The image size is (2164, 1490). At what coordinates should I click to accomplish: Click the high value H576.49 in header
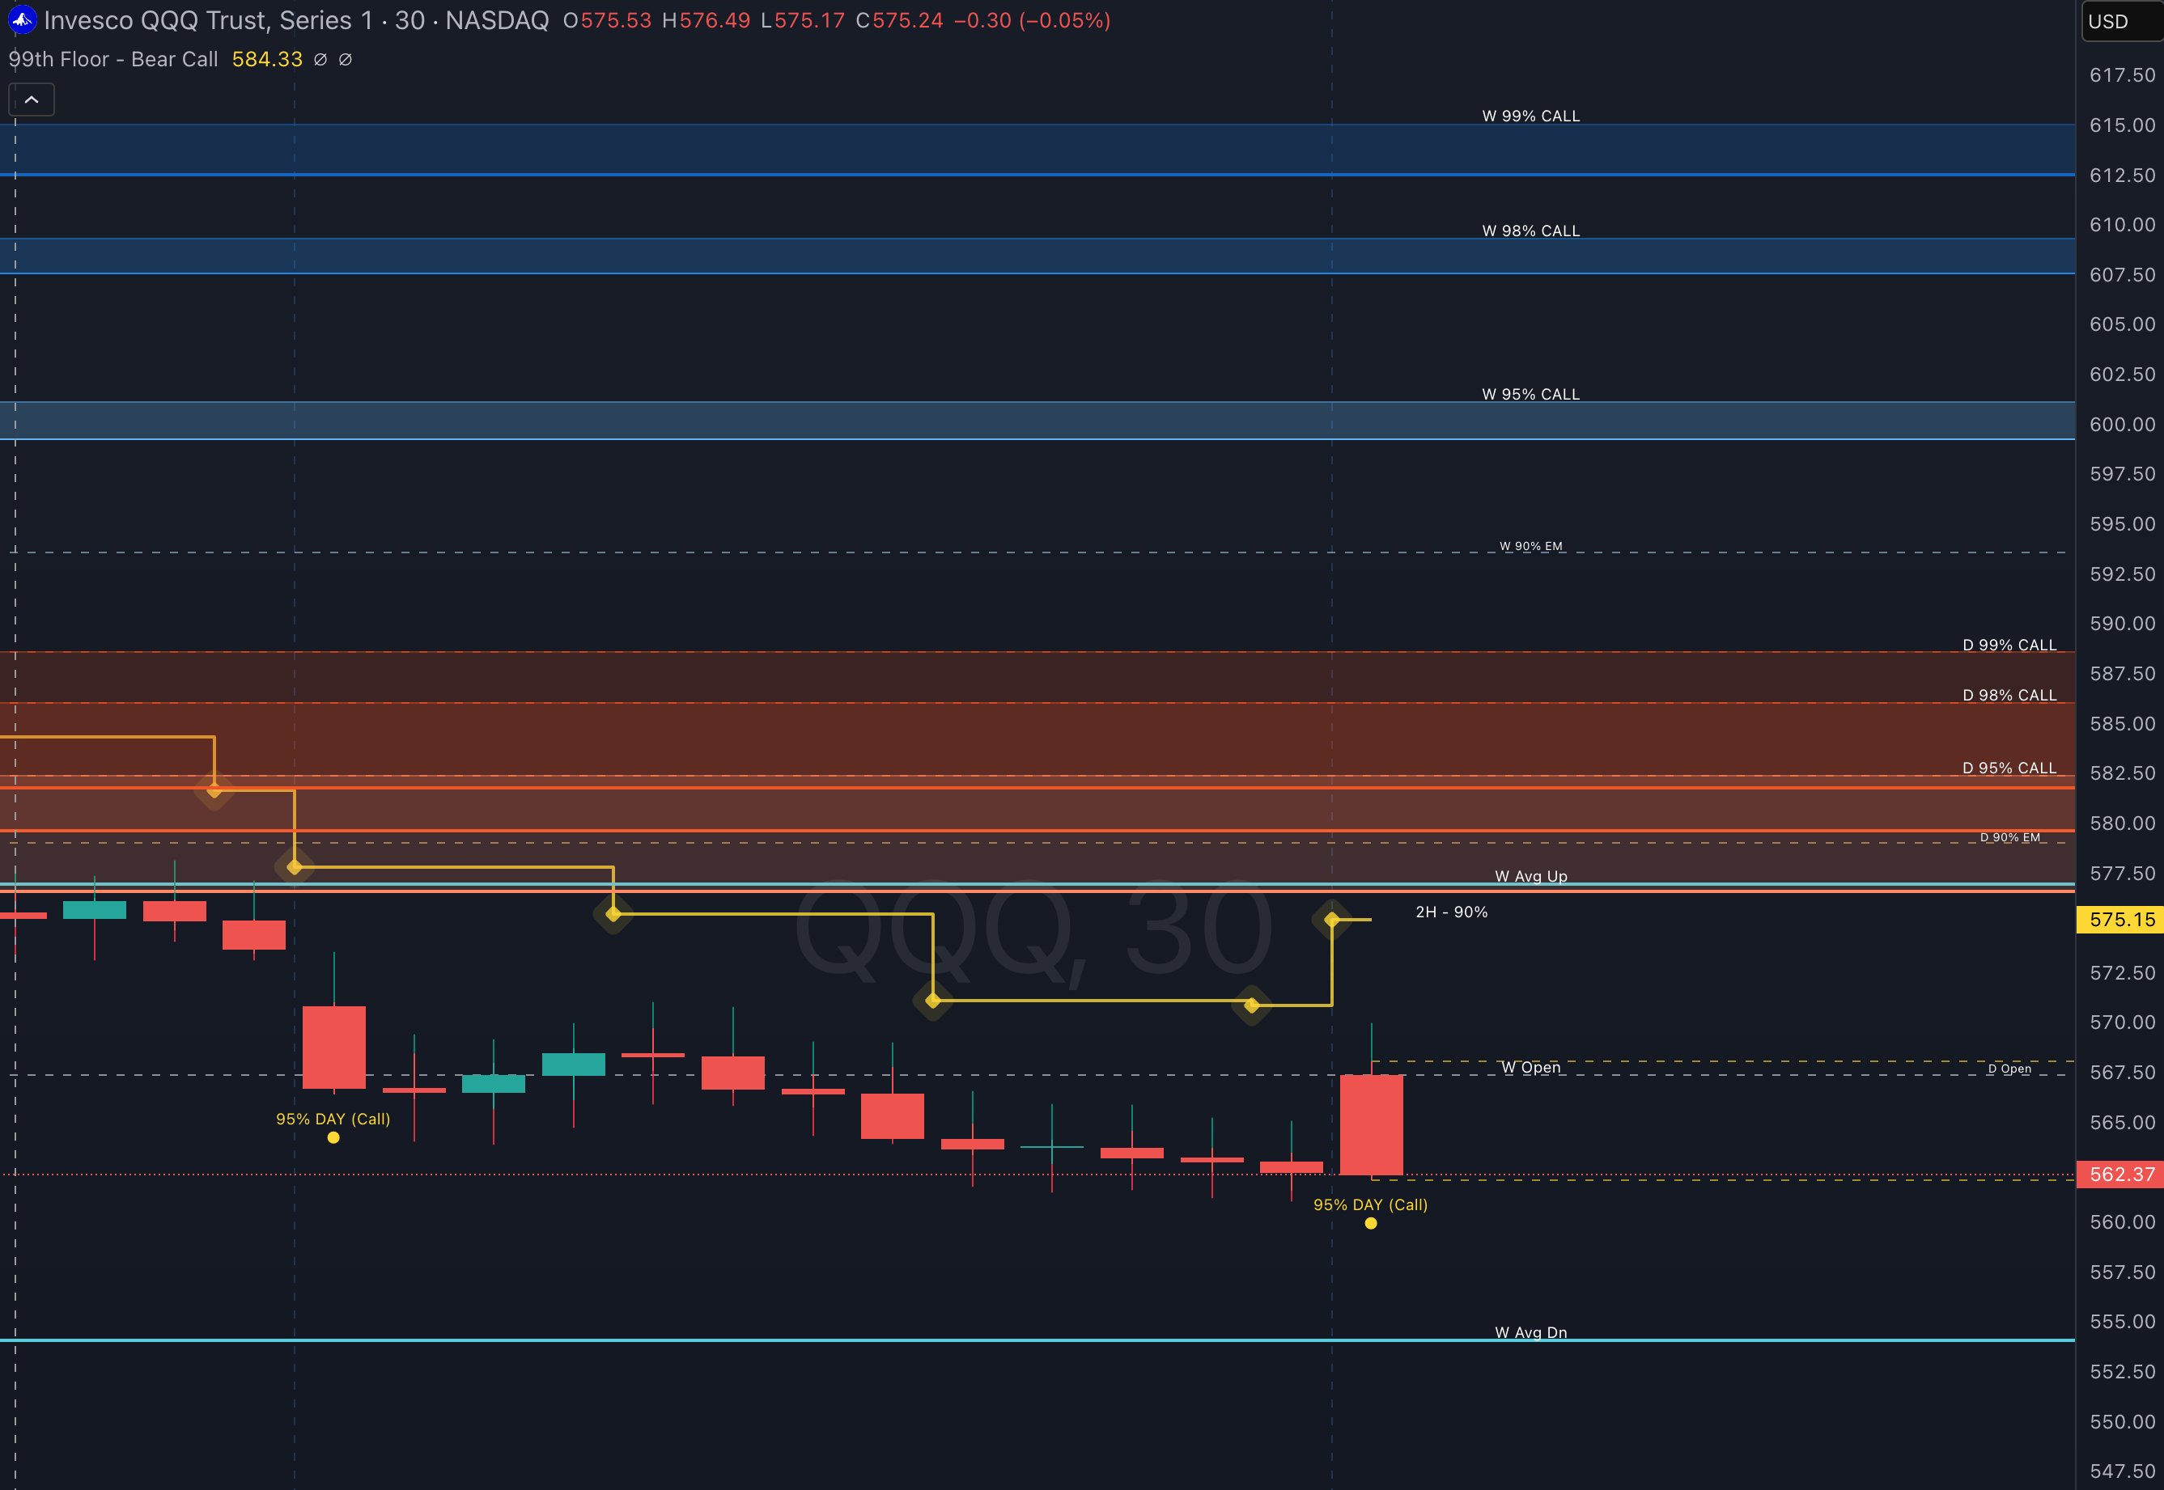click(706, 20)
